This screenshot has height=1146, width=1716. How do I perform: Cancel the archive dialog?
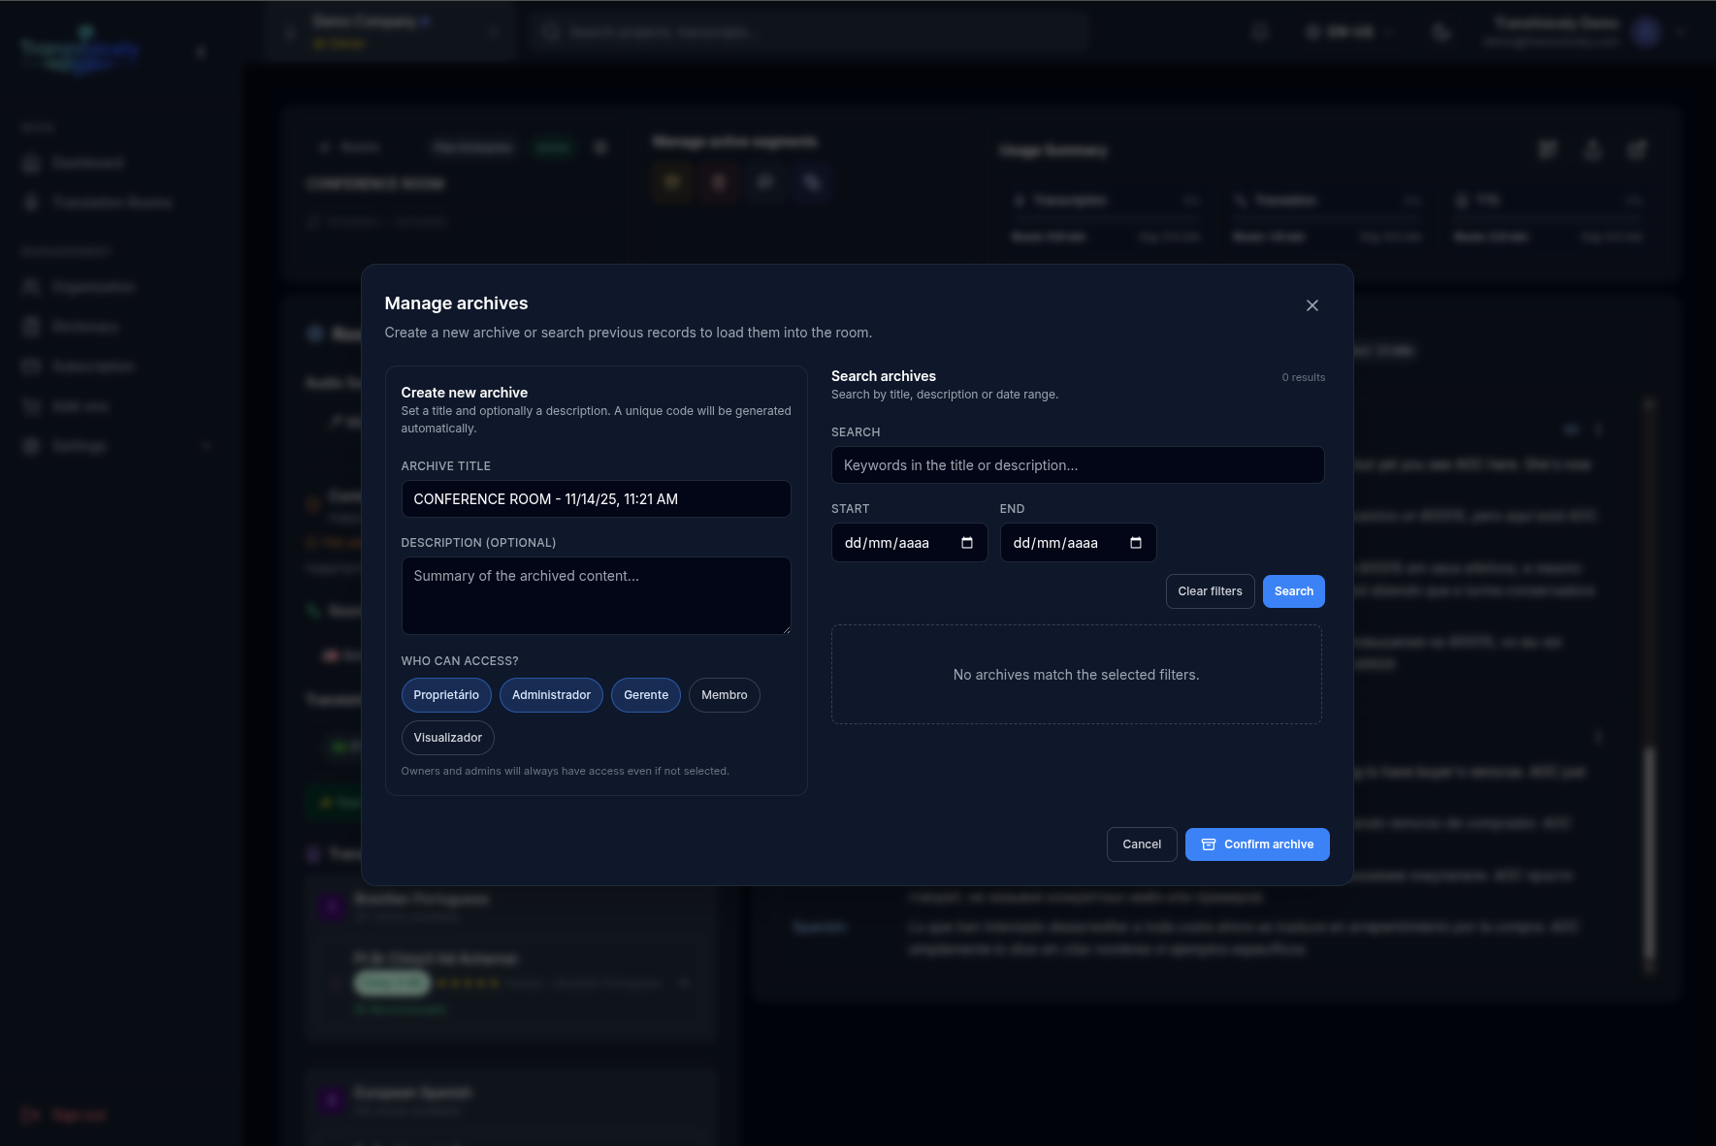[1142, 844]
